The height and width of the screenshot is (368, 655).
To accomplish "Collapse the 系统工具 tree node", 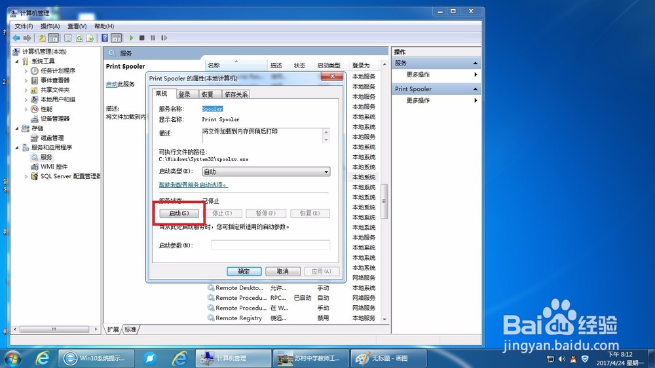I will (17, 62).
